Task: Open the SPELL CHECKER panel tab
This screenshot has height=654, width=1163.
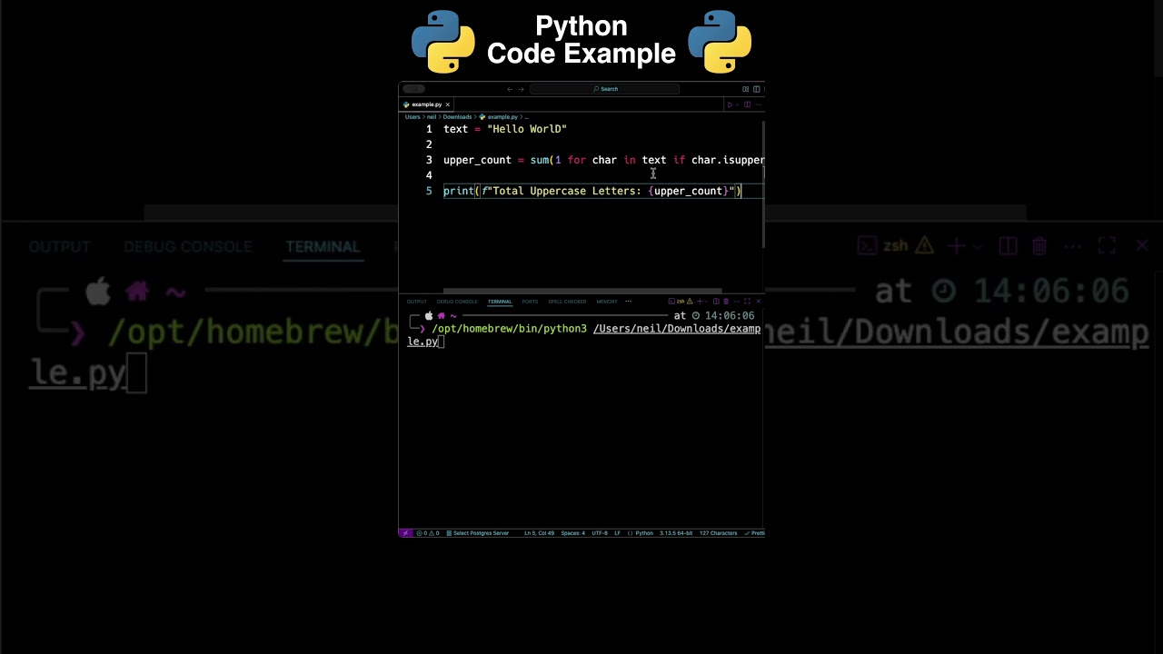Action: pos(567,302)
